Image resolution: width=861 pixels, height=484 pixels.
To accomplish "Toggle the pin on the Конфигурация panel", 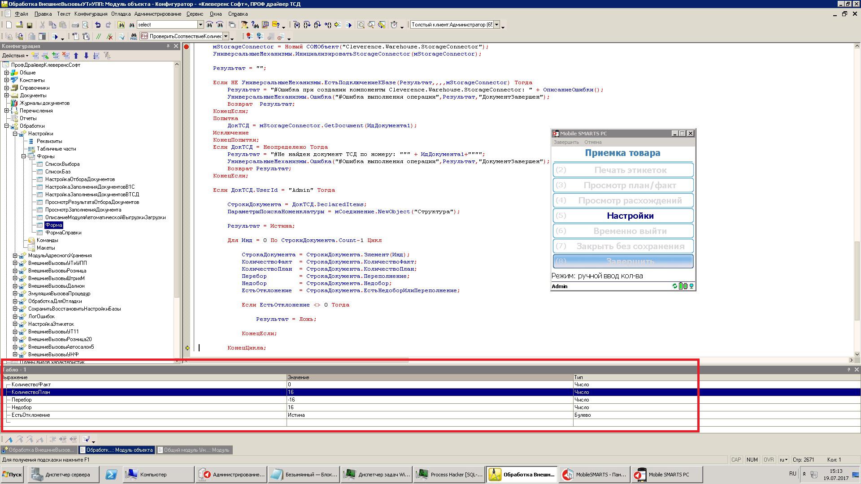I will click(168, 46).
